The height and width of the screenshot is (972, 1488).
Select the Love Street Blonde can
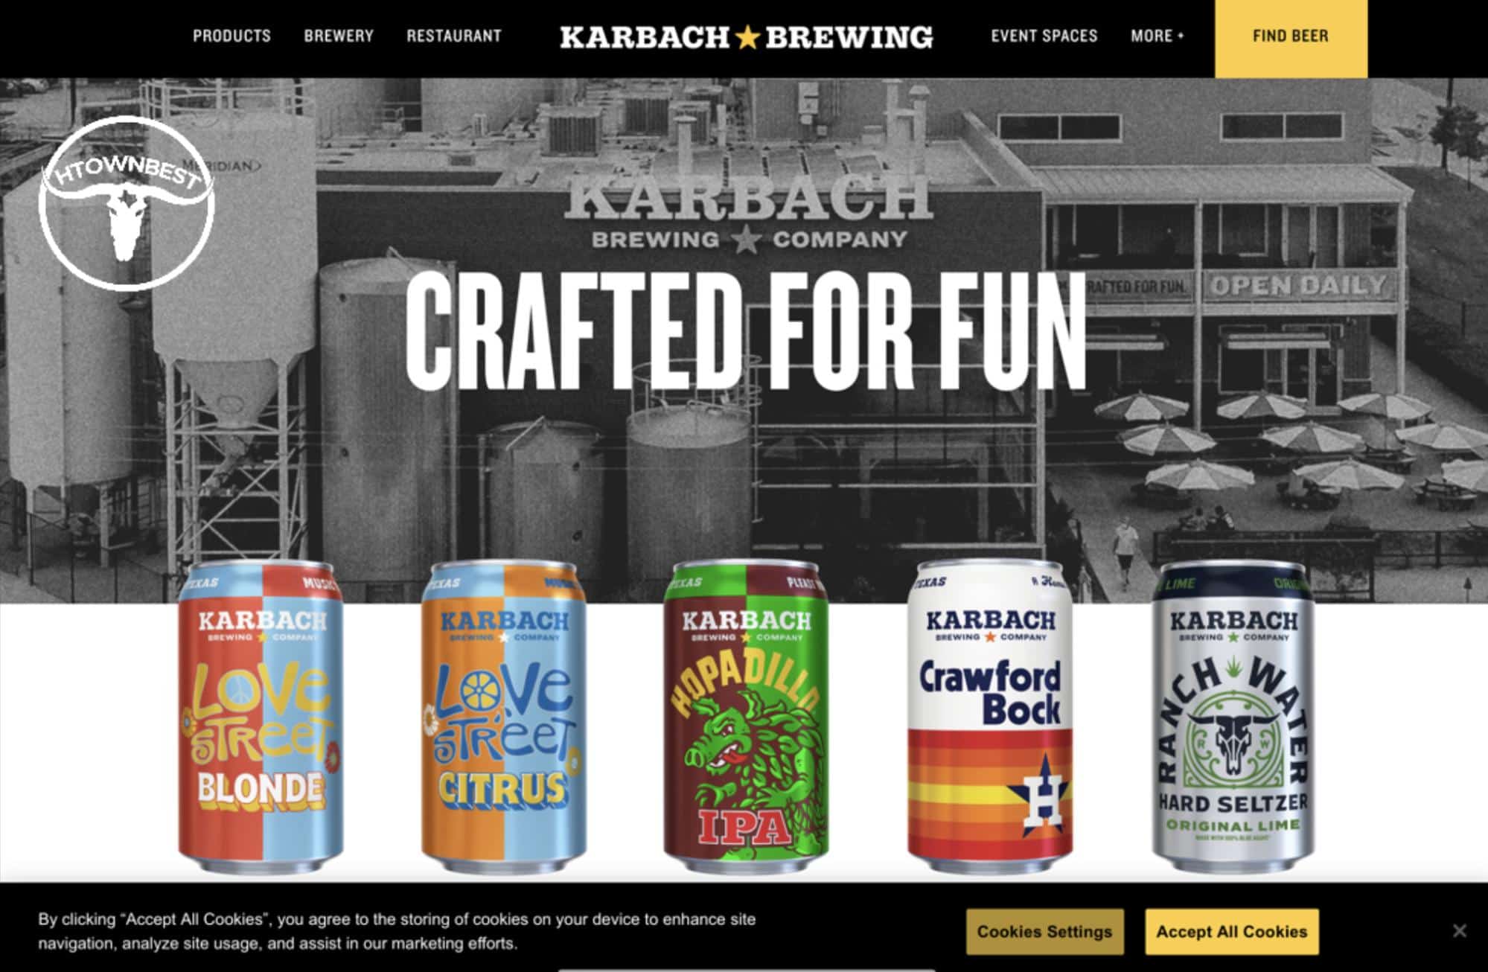(x=261, y=716)
